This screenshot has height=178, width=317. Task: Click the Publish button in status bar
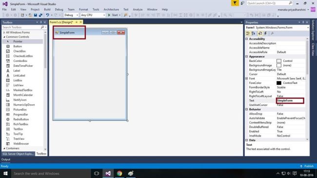[307, 166]
